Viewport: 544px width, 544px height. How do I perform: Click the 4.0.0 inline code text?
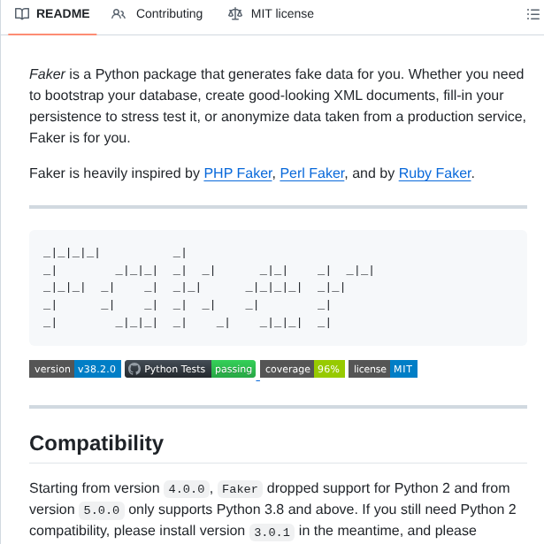tap(187, 488)
